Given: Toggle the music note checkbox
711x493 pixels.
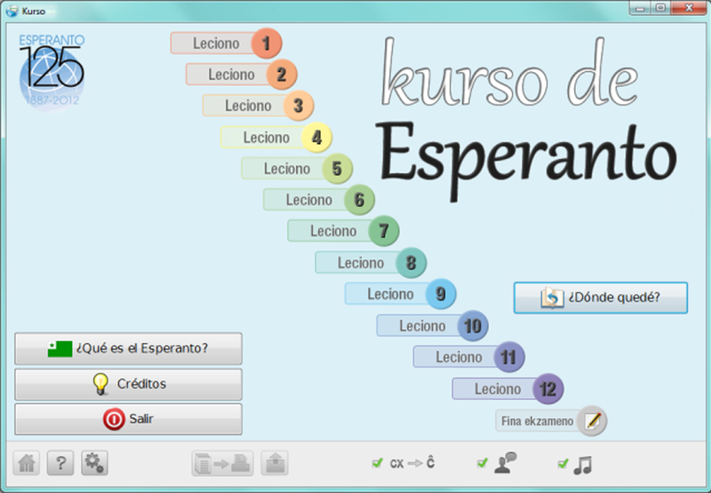Looking at the screenshot, I should 563,464.
